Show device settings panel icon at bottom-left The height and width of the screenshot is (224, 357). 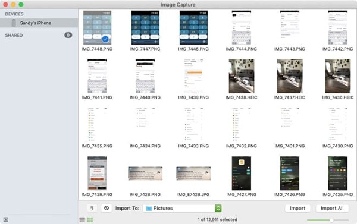pyautogui.click(x=6, y=220)
